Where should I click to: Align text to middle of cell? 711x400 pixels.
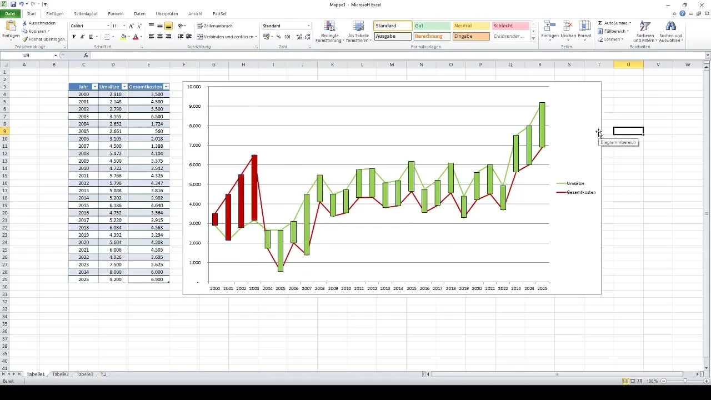160,26
